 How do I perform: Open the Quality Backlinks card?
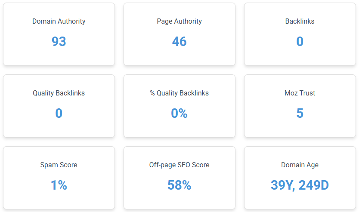59,106
